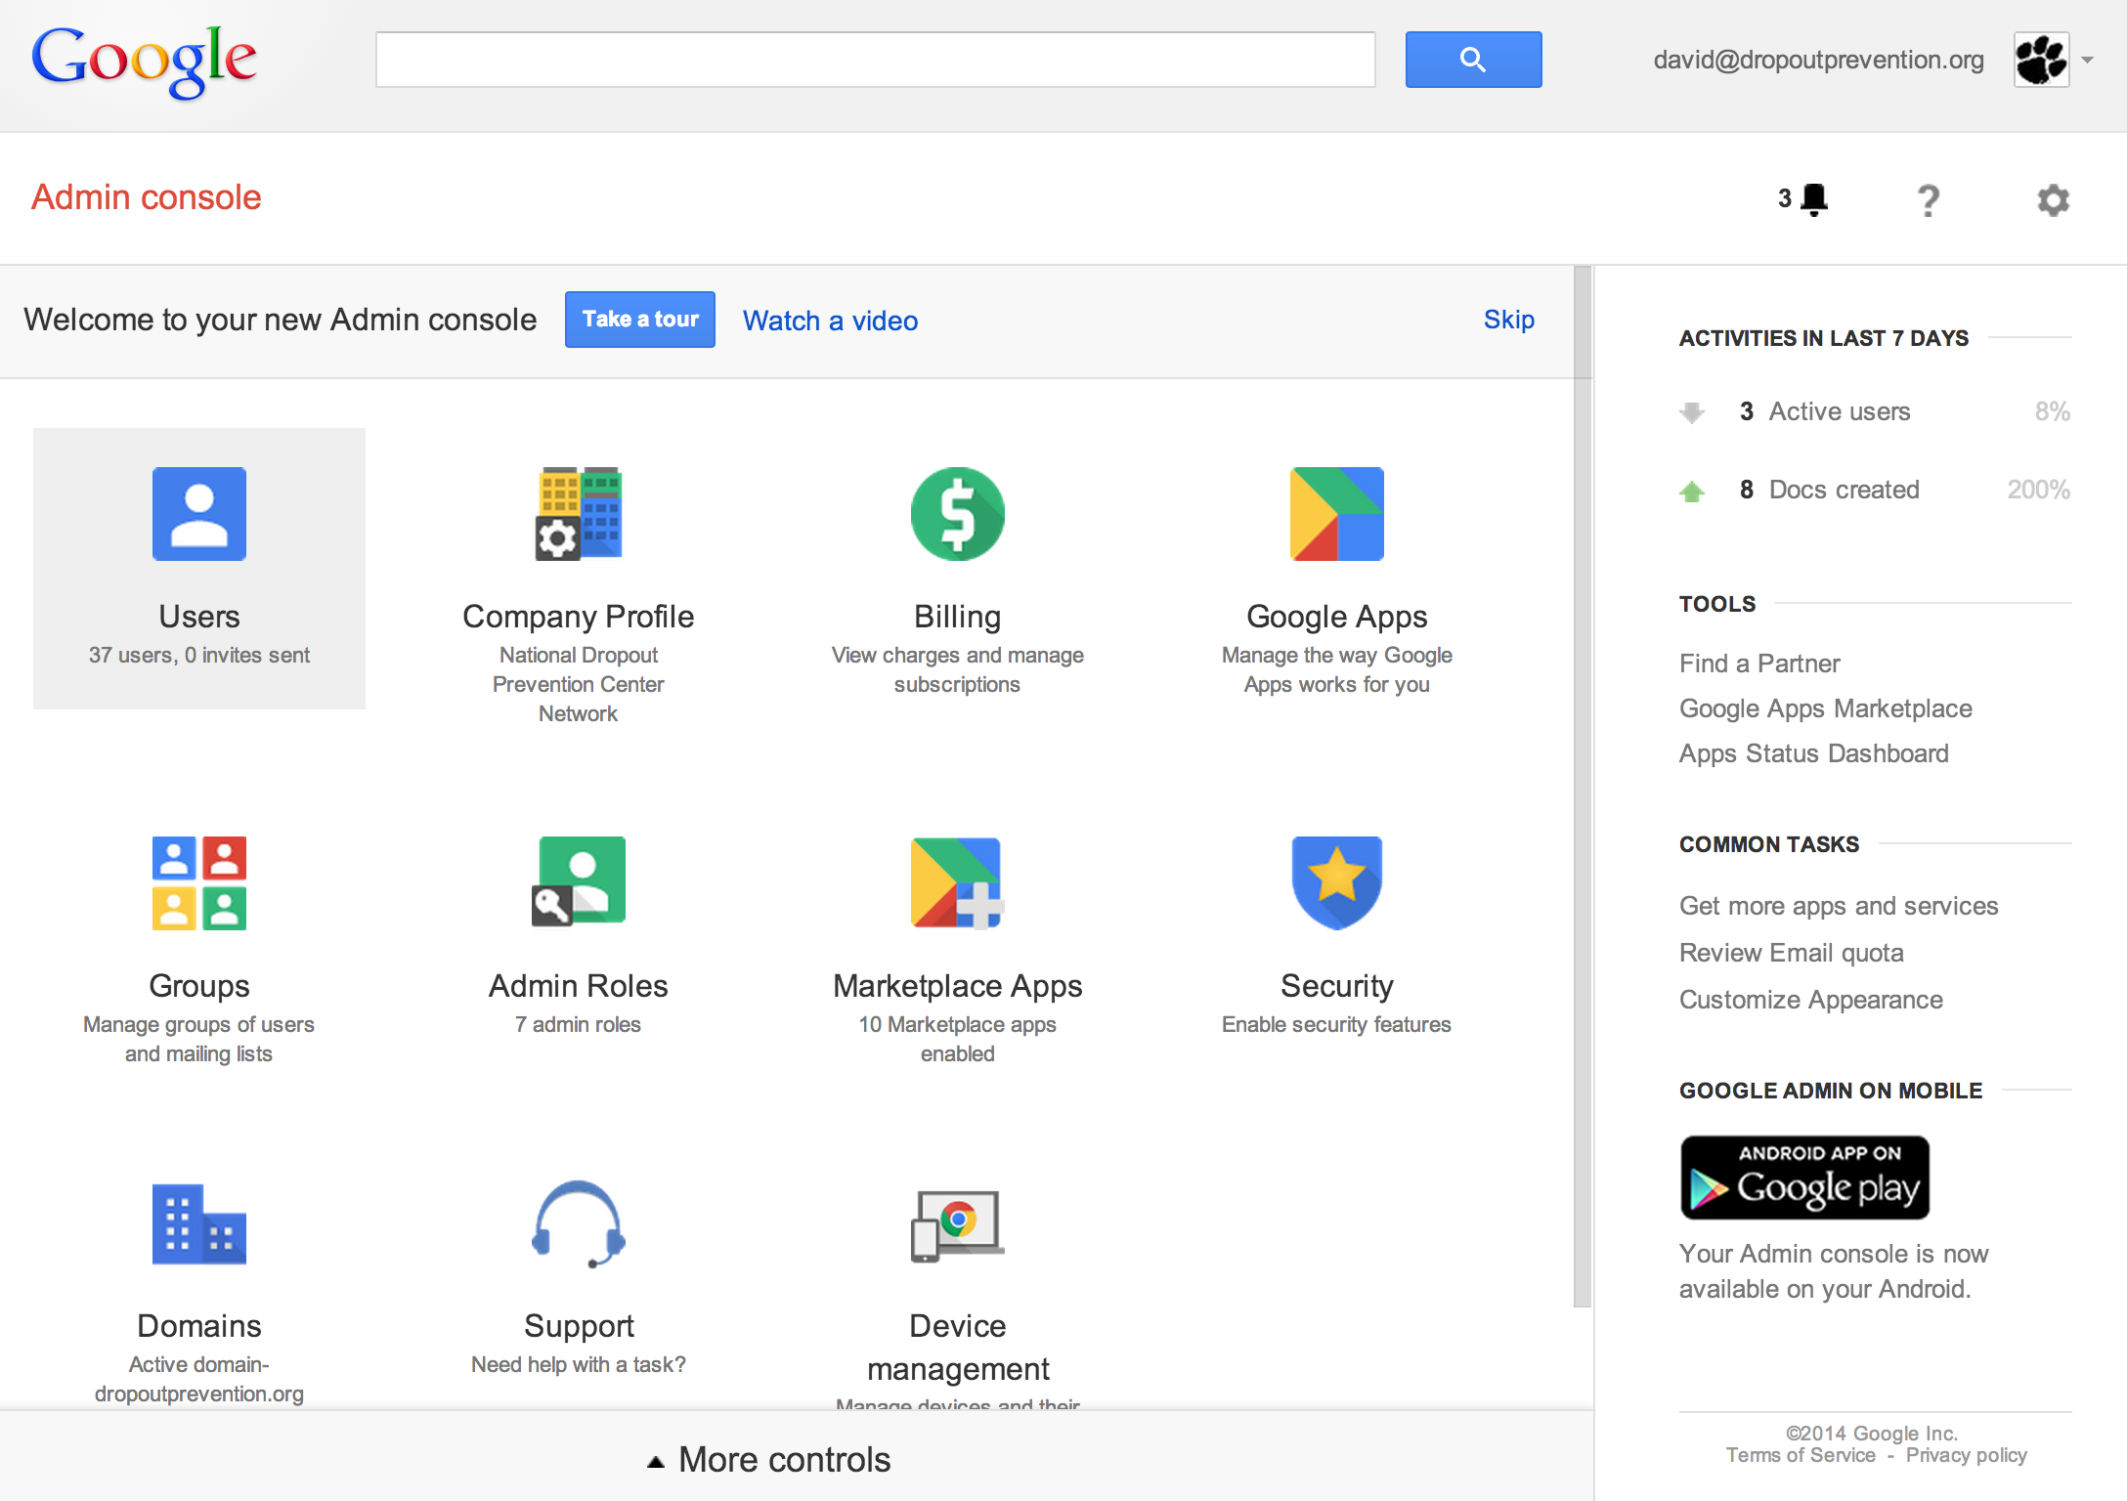2127x1501 pixels.
Task: Open the Marketplace Apps icon
Action: (957, 883)
